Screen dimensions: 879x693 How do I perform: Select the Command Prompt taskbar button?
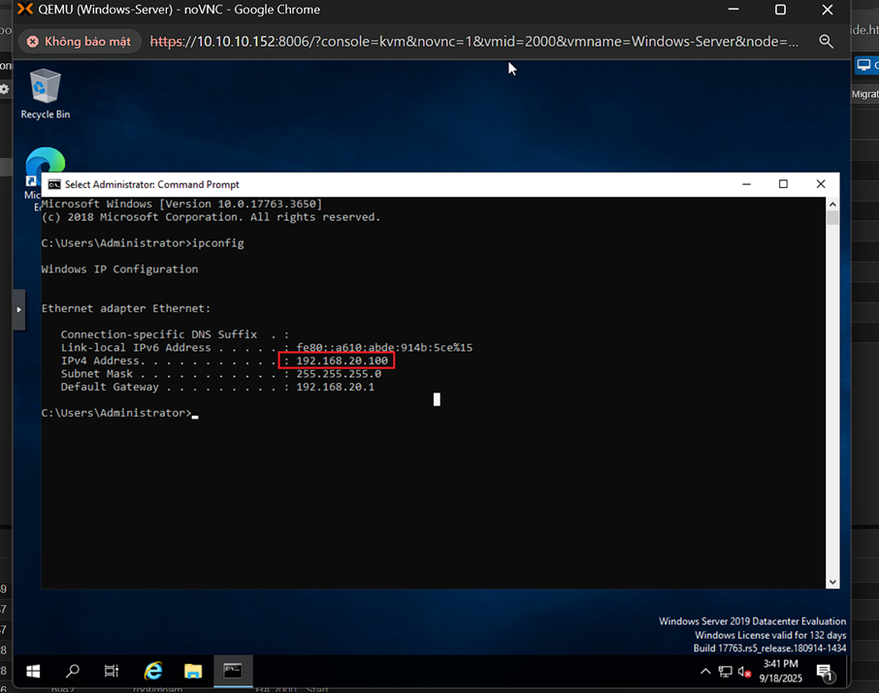pyautogui.click(x=233, y=671)
